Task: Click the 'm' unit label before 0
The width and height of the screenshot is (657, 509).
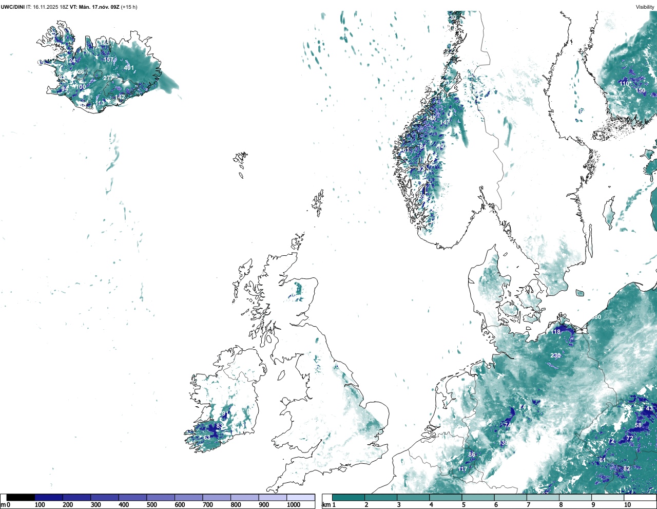Action: (3, 505)
